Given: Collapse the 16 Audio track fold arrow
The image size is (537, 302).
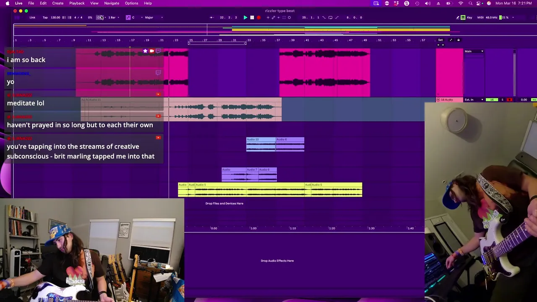Looking at the screenshot, I should click(438, 100).
